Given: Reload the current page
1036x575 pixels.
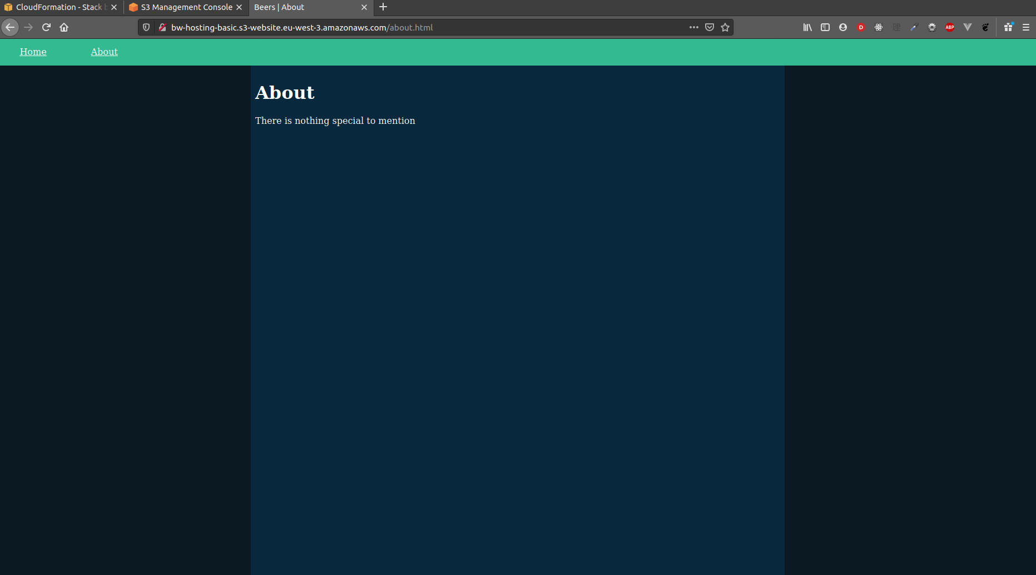Looking at the screenshot, I should [46, 27].
